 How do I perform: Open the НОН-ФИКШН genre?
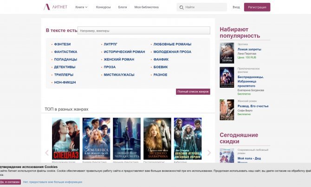click(65, 82)
